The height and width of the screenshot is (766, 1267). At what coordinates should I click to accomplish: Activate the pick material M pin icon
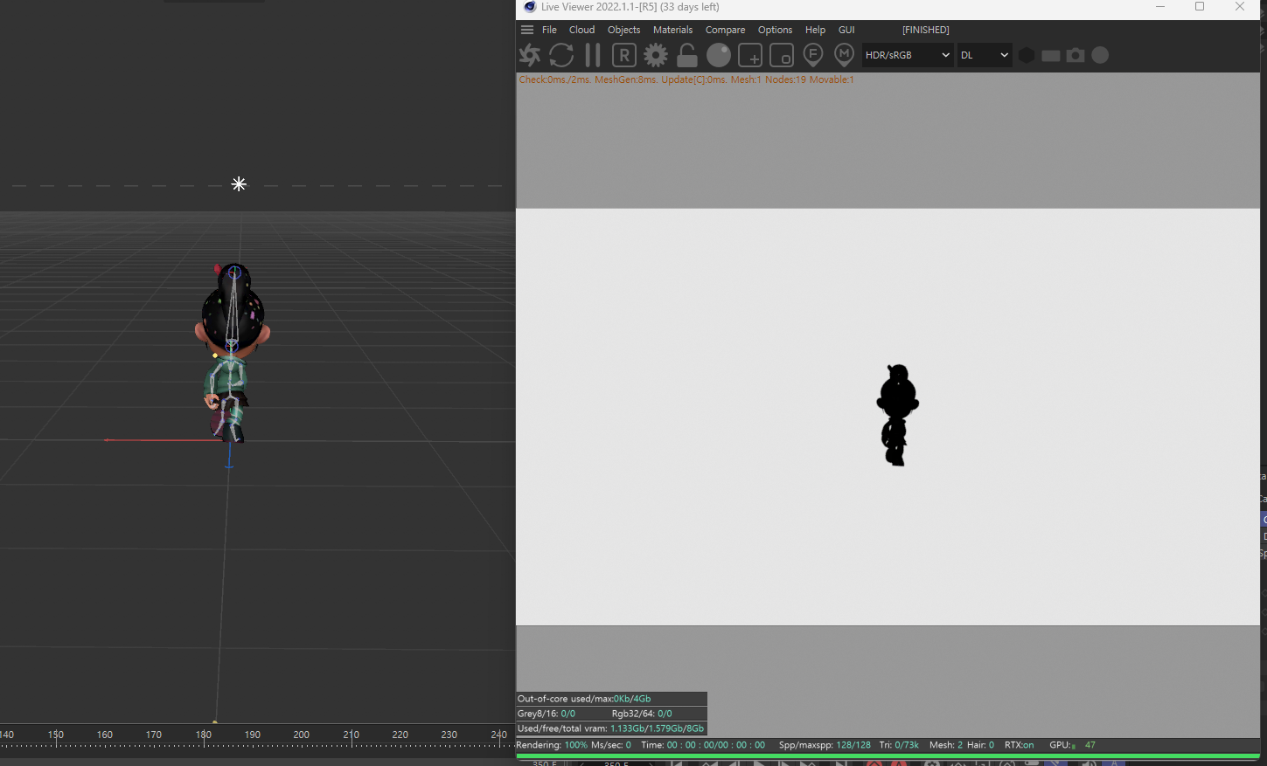click(x=844, y=55)
